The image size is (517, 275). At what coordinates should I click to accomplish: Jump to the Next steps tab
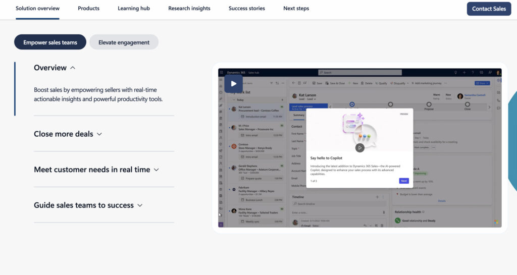(296, 9)
